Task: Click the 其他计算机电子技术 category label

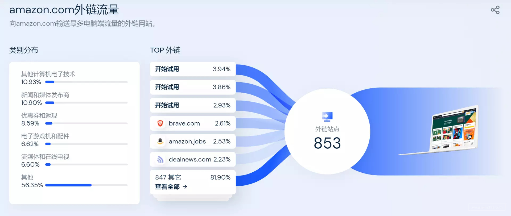Action: (x=48, y=74)
